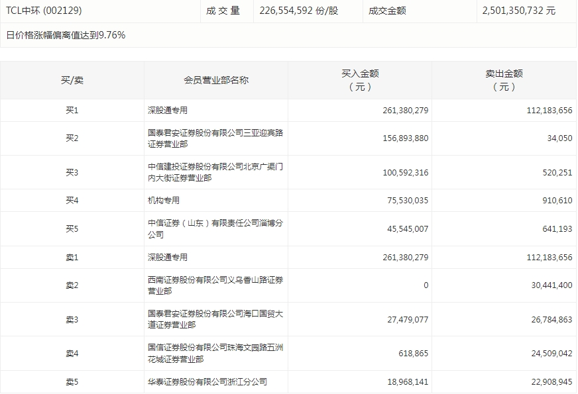Click the 卖出金额（元） column header
578x394 pixels.
coord(504,80)
